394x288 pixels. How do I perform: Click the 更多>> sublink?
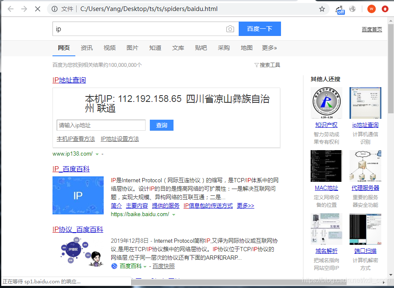coord(245,206)
